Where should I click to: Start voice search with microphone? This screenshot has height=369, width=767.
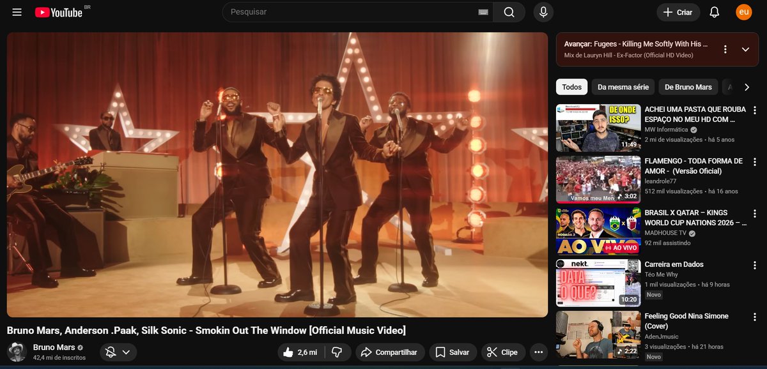tap(543, 12)
